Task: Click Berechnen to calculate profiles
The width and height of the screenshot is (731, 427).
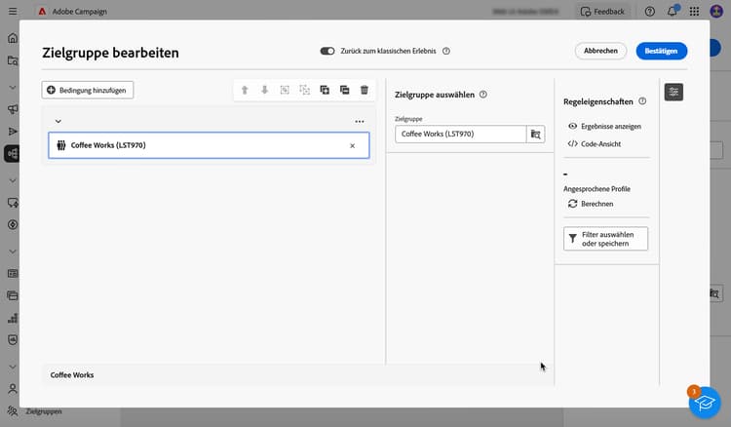Action: click(x=591, y=204)
